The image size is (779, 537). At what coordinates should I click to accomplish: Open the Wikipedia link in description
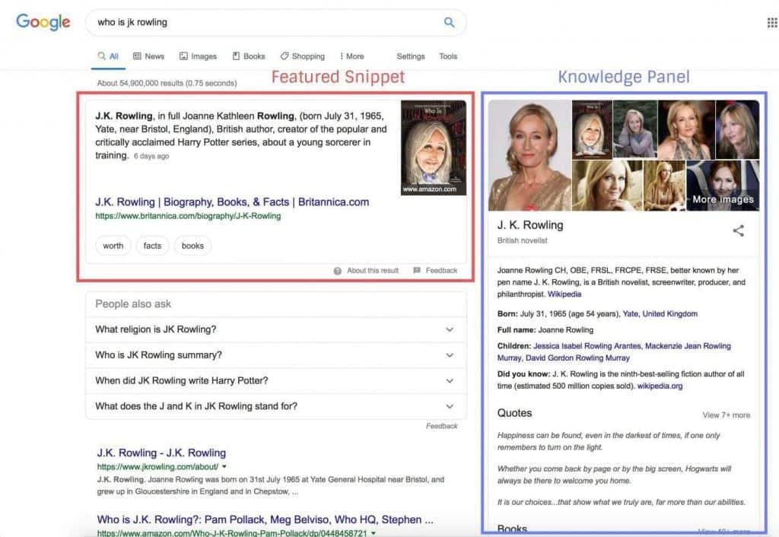pyautogui.click(x=564, y=294)
